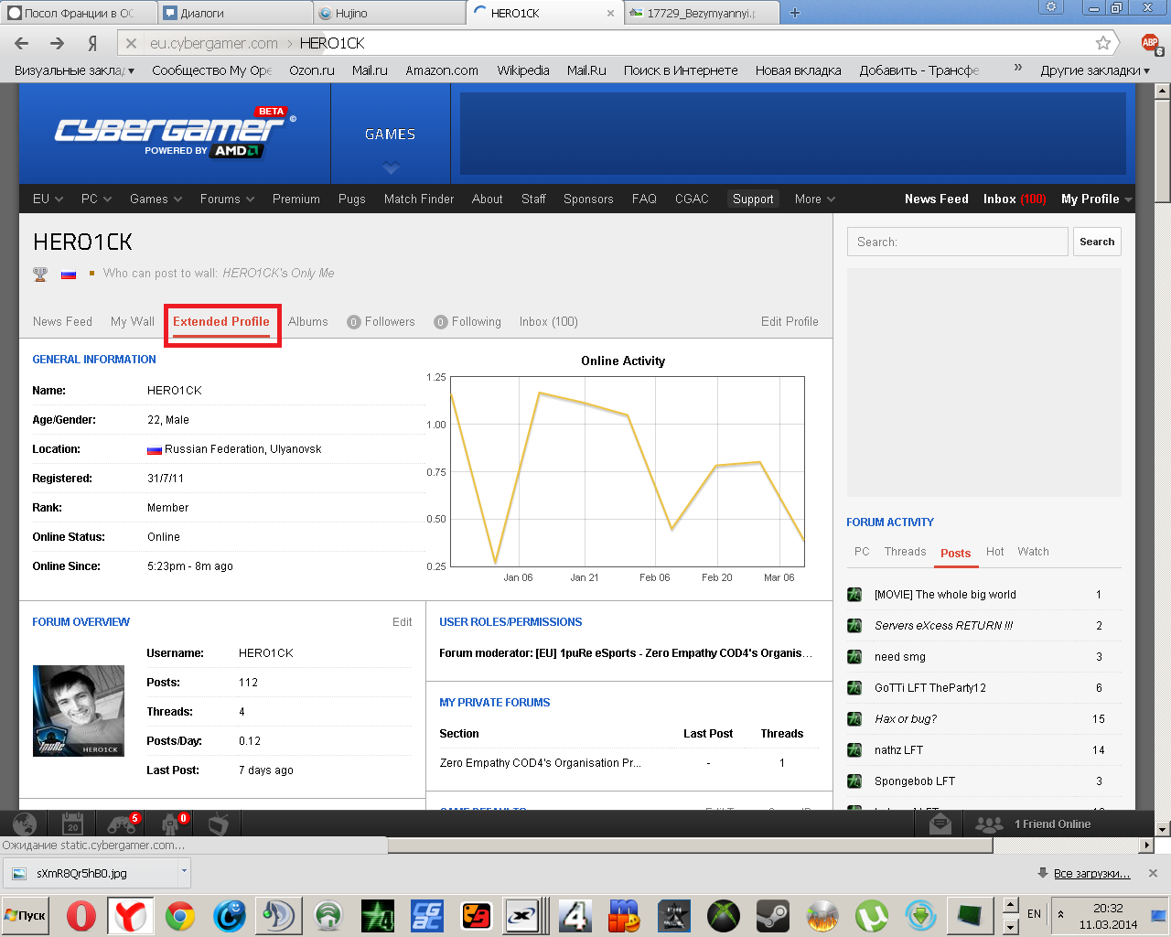1171x937 pixels.
Task: Click the CyberGamer logo
Action: point(174,135)
